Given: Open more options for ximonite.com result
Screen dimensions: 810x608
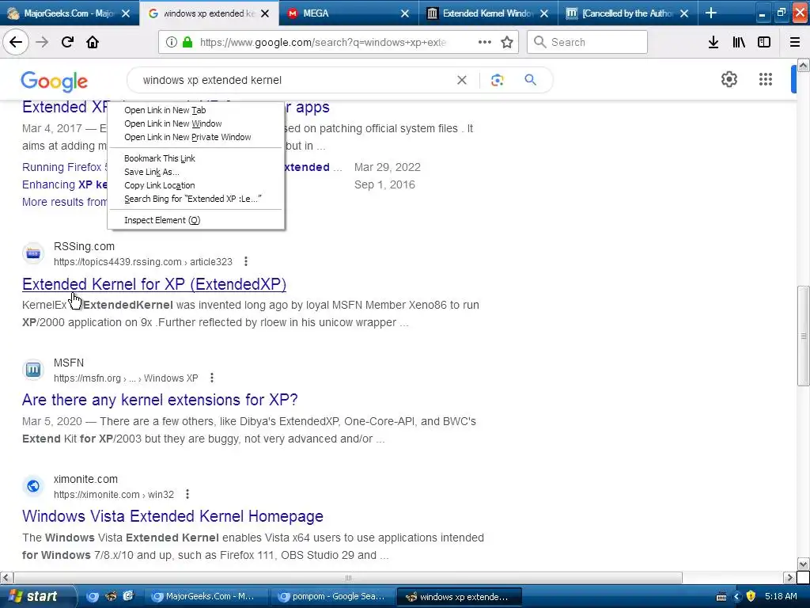Looking at the screenshot, I should coord(187,494).
